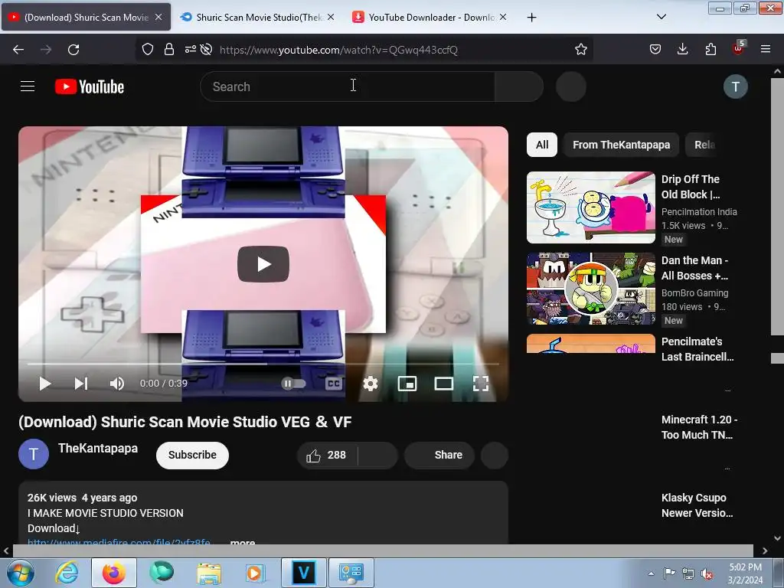Viewport: 784px width, 588px height.
Task: Select From TheKantapapa filter chip
Action: (x=621, y=145)
